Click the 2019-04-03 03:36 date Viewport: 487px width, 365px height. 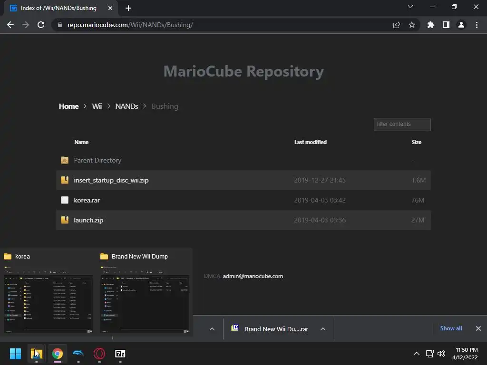click(x=320, y=220)
